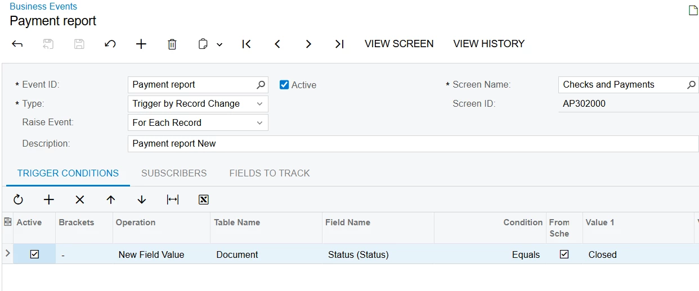
Task: Switch to the Subscribers tab
Action: (174, 173)
